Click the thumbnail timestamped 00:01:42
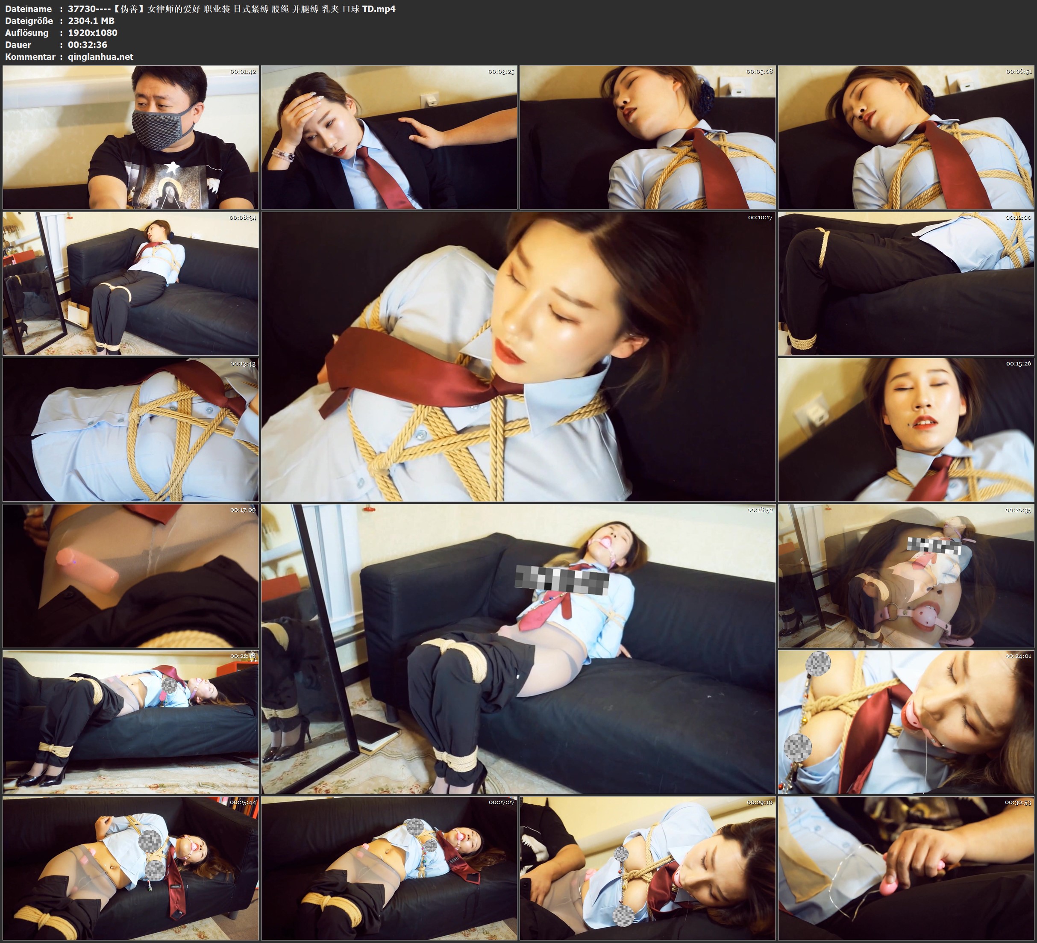Screen dimensions: 1037x943 tap(131, 137)
